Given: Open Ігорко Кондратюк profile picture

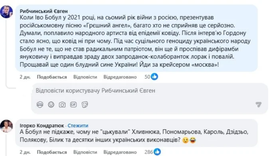Looking at the screenshot, I should pos(7,126).
